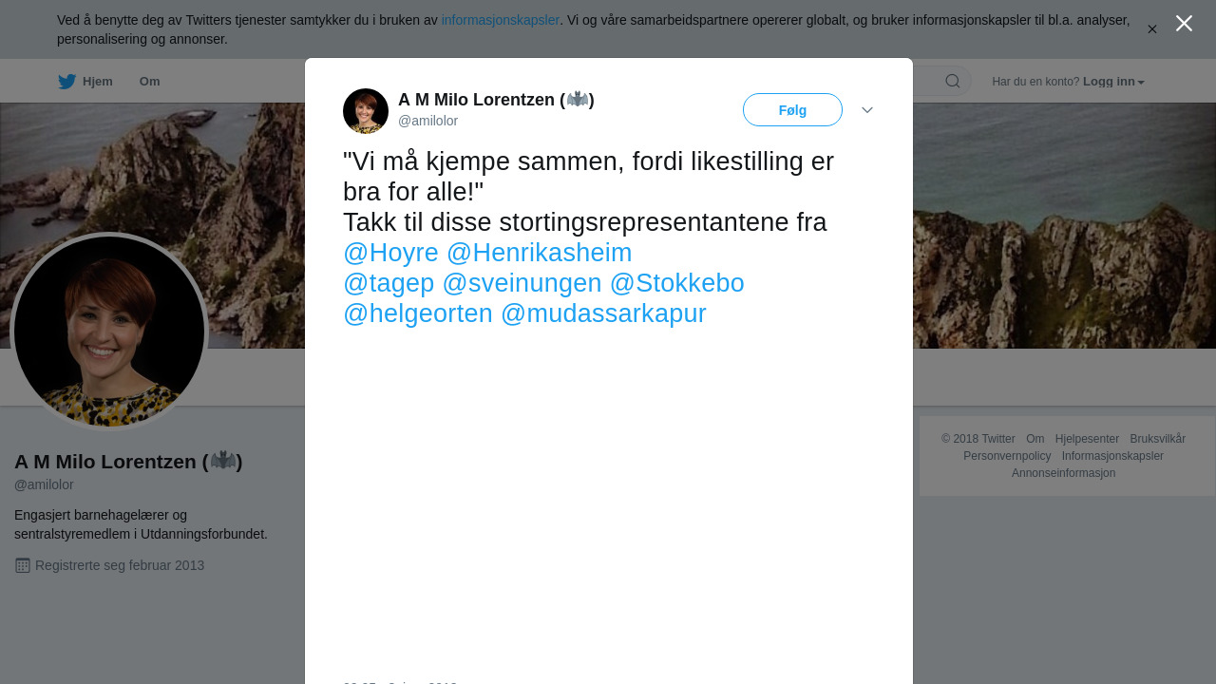Click the tweet author's small avatar

coord(366,111)
